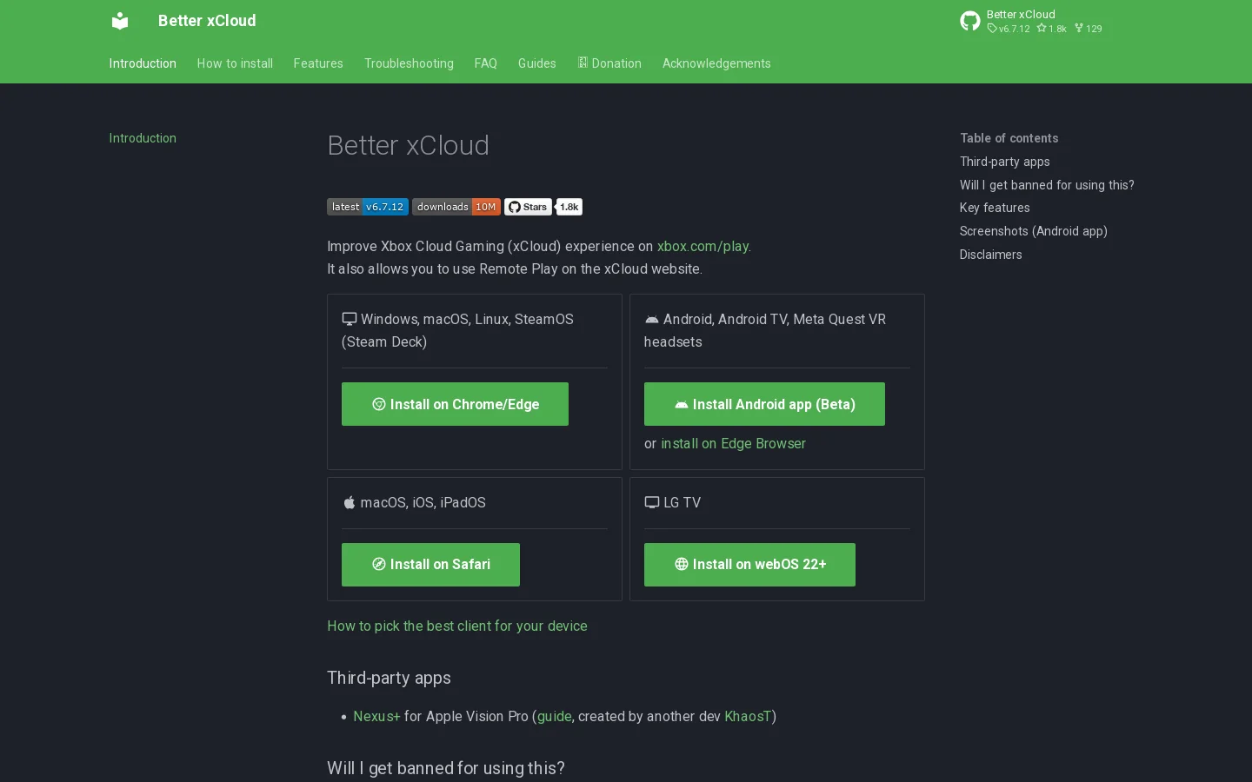This screenshot has width=1252, height=782.
Task: Click the 1.8k stars count in header
Action: click(x=1052, y=29)
